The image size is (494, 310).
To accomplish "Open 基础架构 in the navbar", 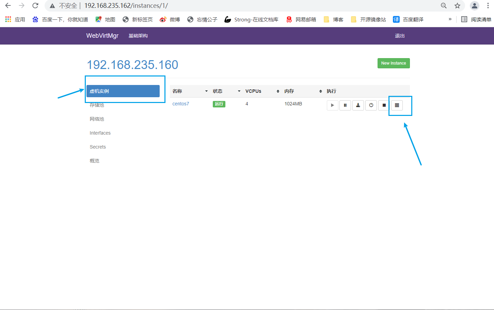I will (138, 36).
